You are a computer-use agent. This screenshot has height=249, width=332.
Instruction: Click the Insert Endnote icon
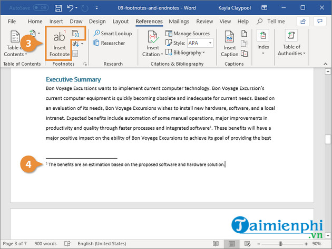[75, 34]
